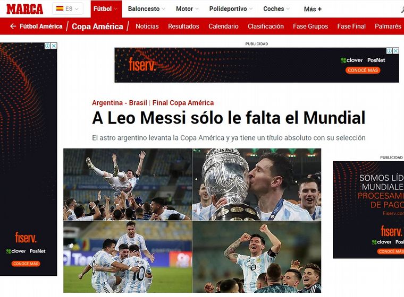The width and height of the screenshot is (404, 297).
Task: Expand the ES language dropdown
Action: pyautogui.click(x=68, y=8)
